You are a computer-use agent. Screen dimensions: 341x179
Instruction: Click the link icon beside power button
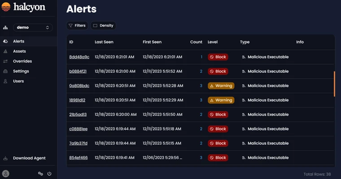[x=40, y=174]
